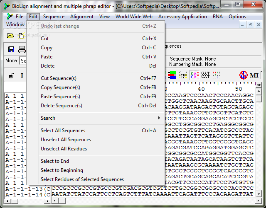This screenshot has height=208, width=266.
Task: Click ruler position 50
Action: 239,89
